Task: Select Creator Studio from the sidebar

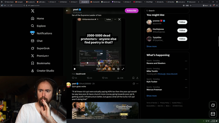Action: [x=42, y=71]
